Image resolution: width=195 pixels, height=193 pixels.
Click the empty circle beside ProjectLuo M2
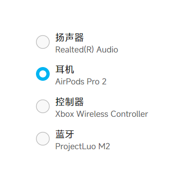point(43,139)
